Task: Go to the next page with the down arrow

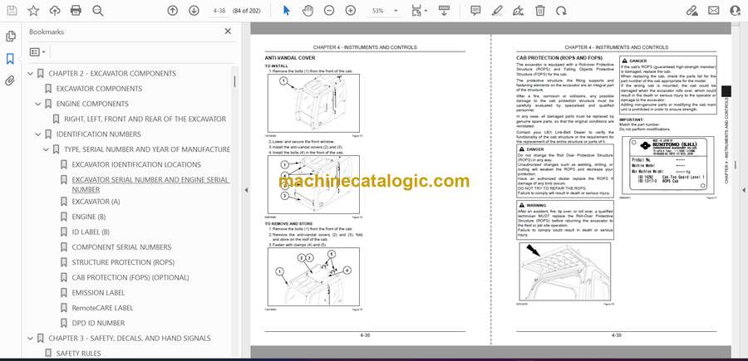Action: (194, 11)
